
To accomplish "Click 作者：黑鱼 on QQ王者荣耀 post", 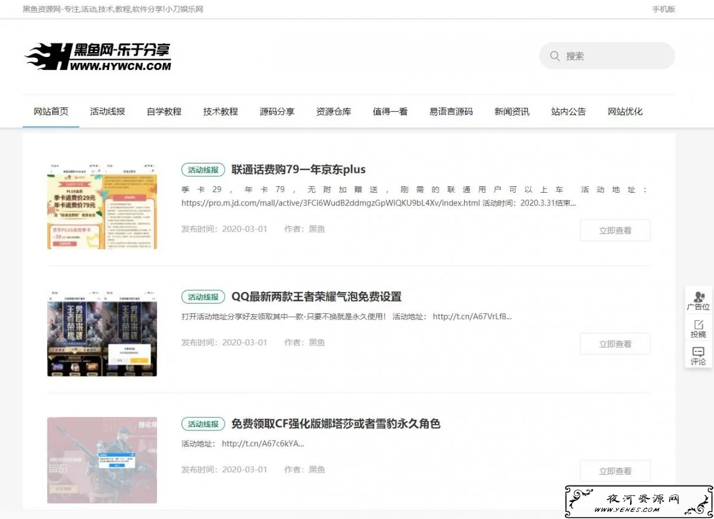I will coord(305,342).
